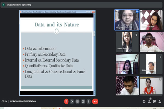
Task: Click speaking indicator on Tanupa Chakraborty tile
Action: point(137,11)
